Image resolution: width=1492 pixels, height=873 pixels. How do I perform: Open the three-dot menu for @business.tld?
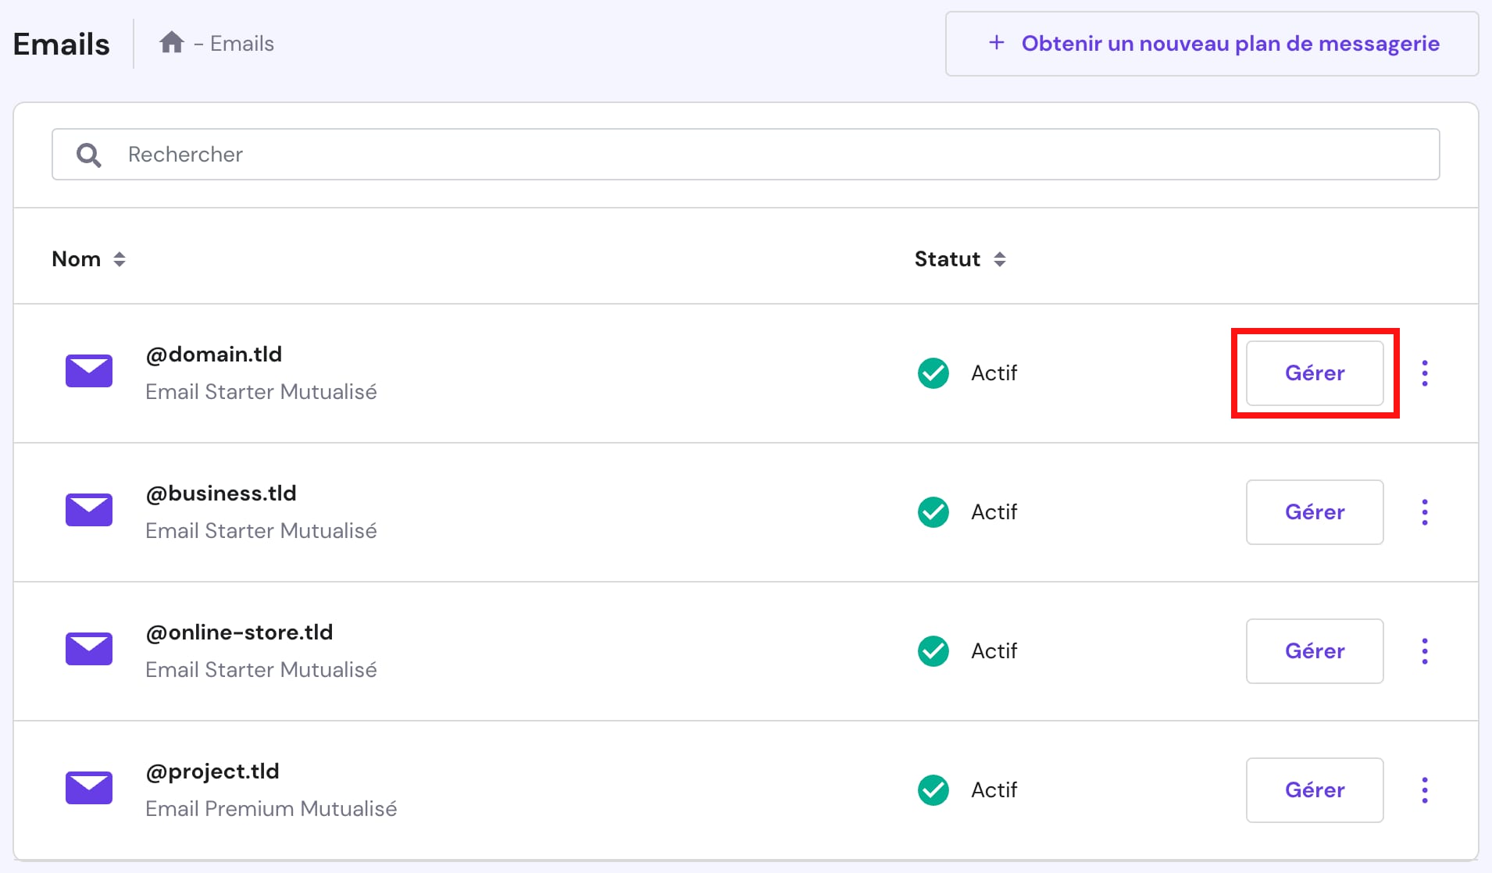tap(1426, 512)
